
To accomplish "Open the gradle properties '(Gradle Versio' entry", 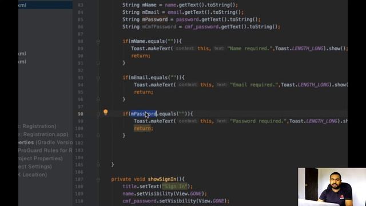I will click(45, 142).
